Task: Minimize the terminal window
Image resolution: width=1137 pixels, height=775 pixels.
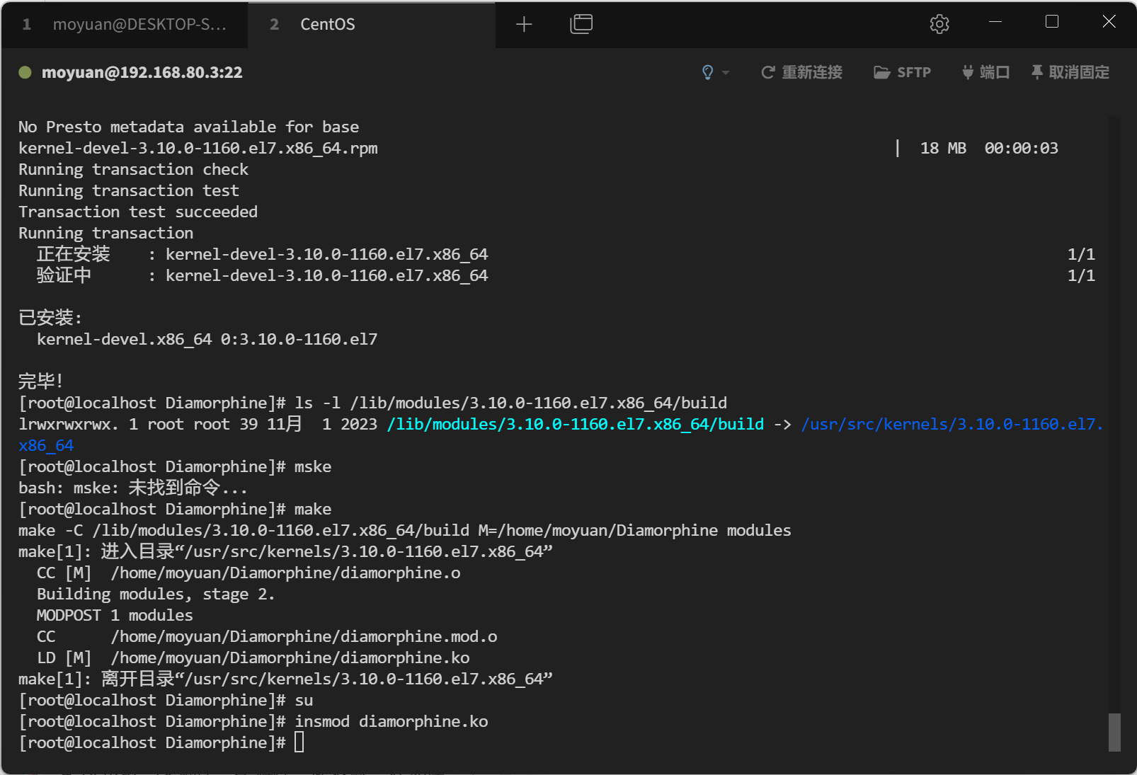Action: 995,22
